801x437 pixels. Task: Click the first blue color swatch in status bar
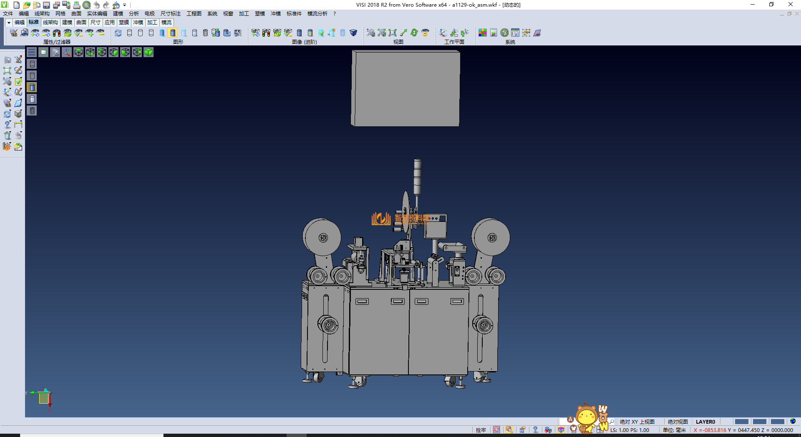741,422
